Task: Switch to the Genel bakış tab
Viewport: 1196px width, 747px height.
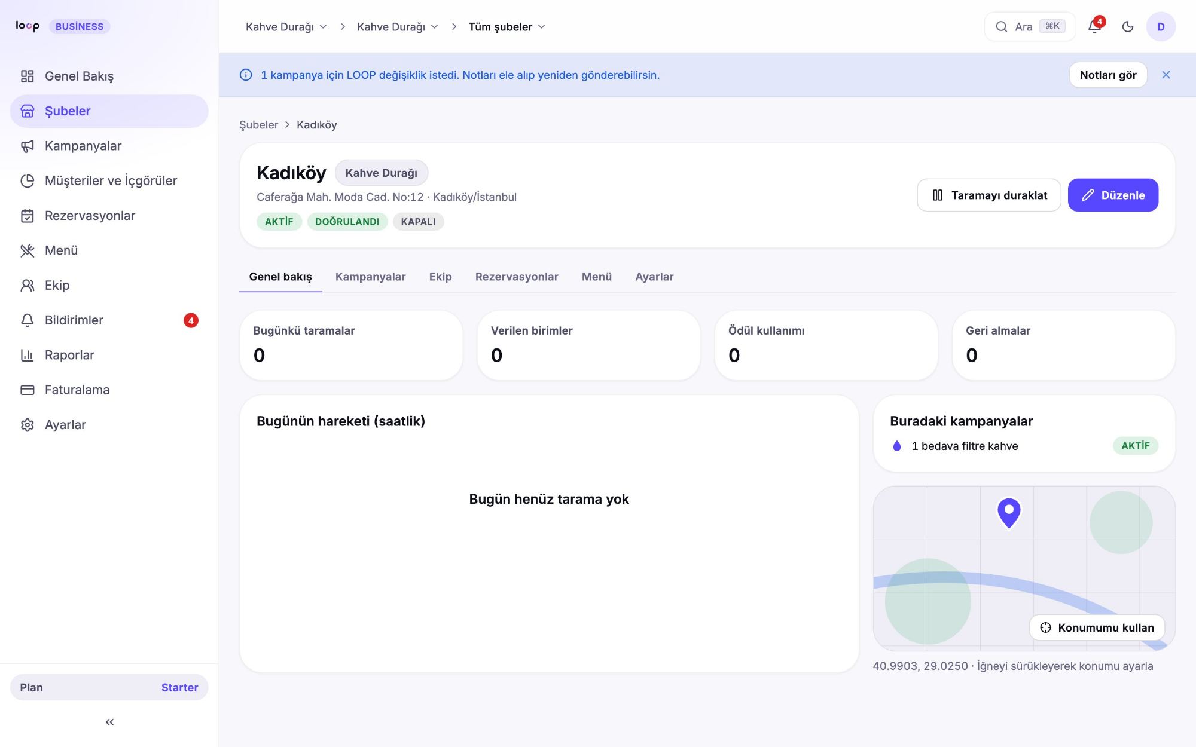Action: [280, 277]
